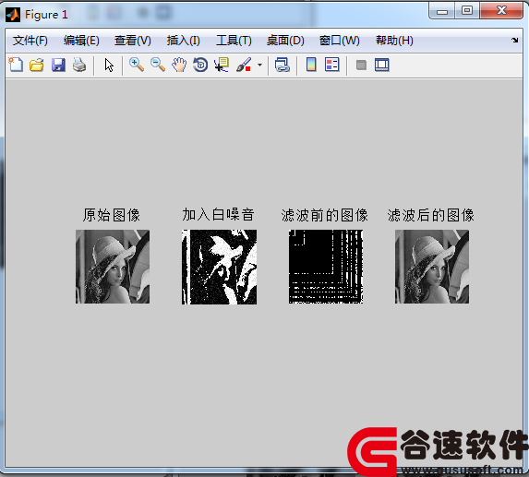Open the 文件(F) menu

click(x=30, y=41)
